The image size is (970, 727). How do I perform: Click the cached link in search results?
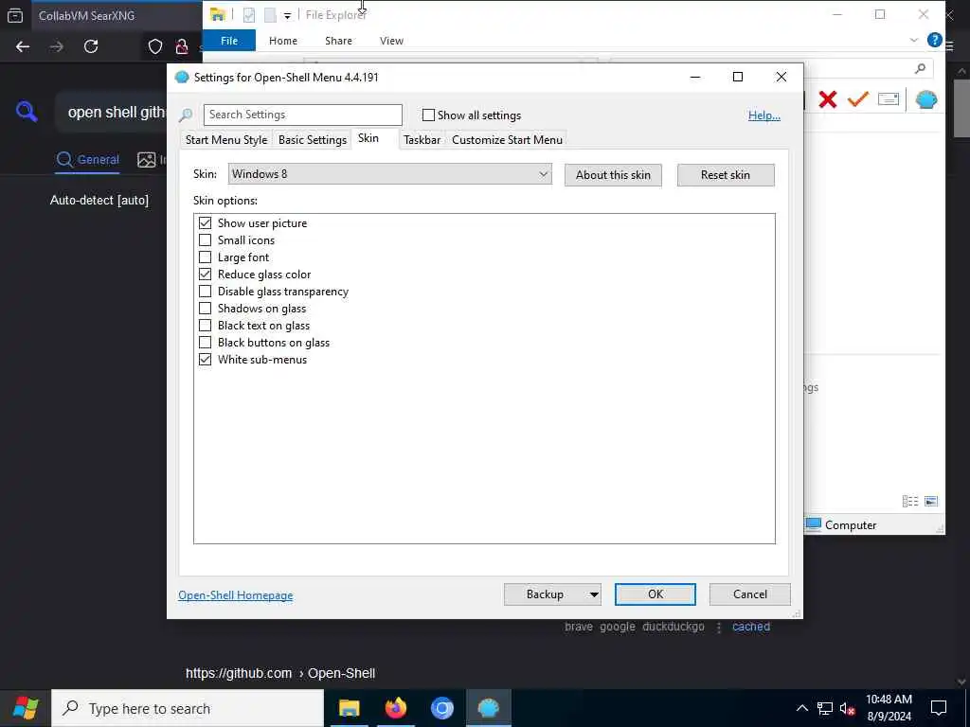click(x=751, y=627)
